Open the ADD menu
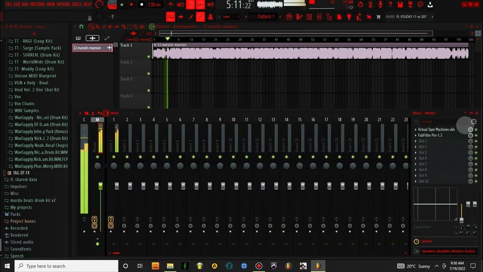The image size is (483, 272). coord(25,4)
